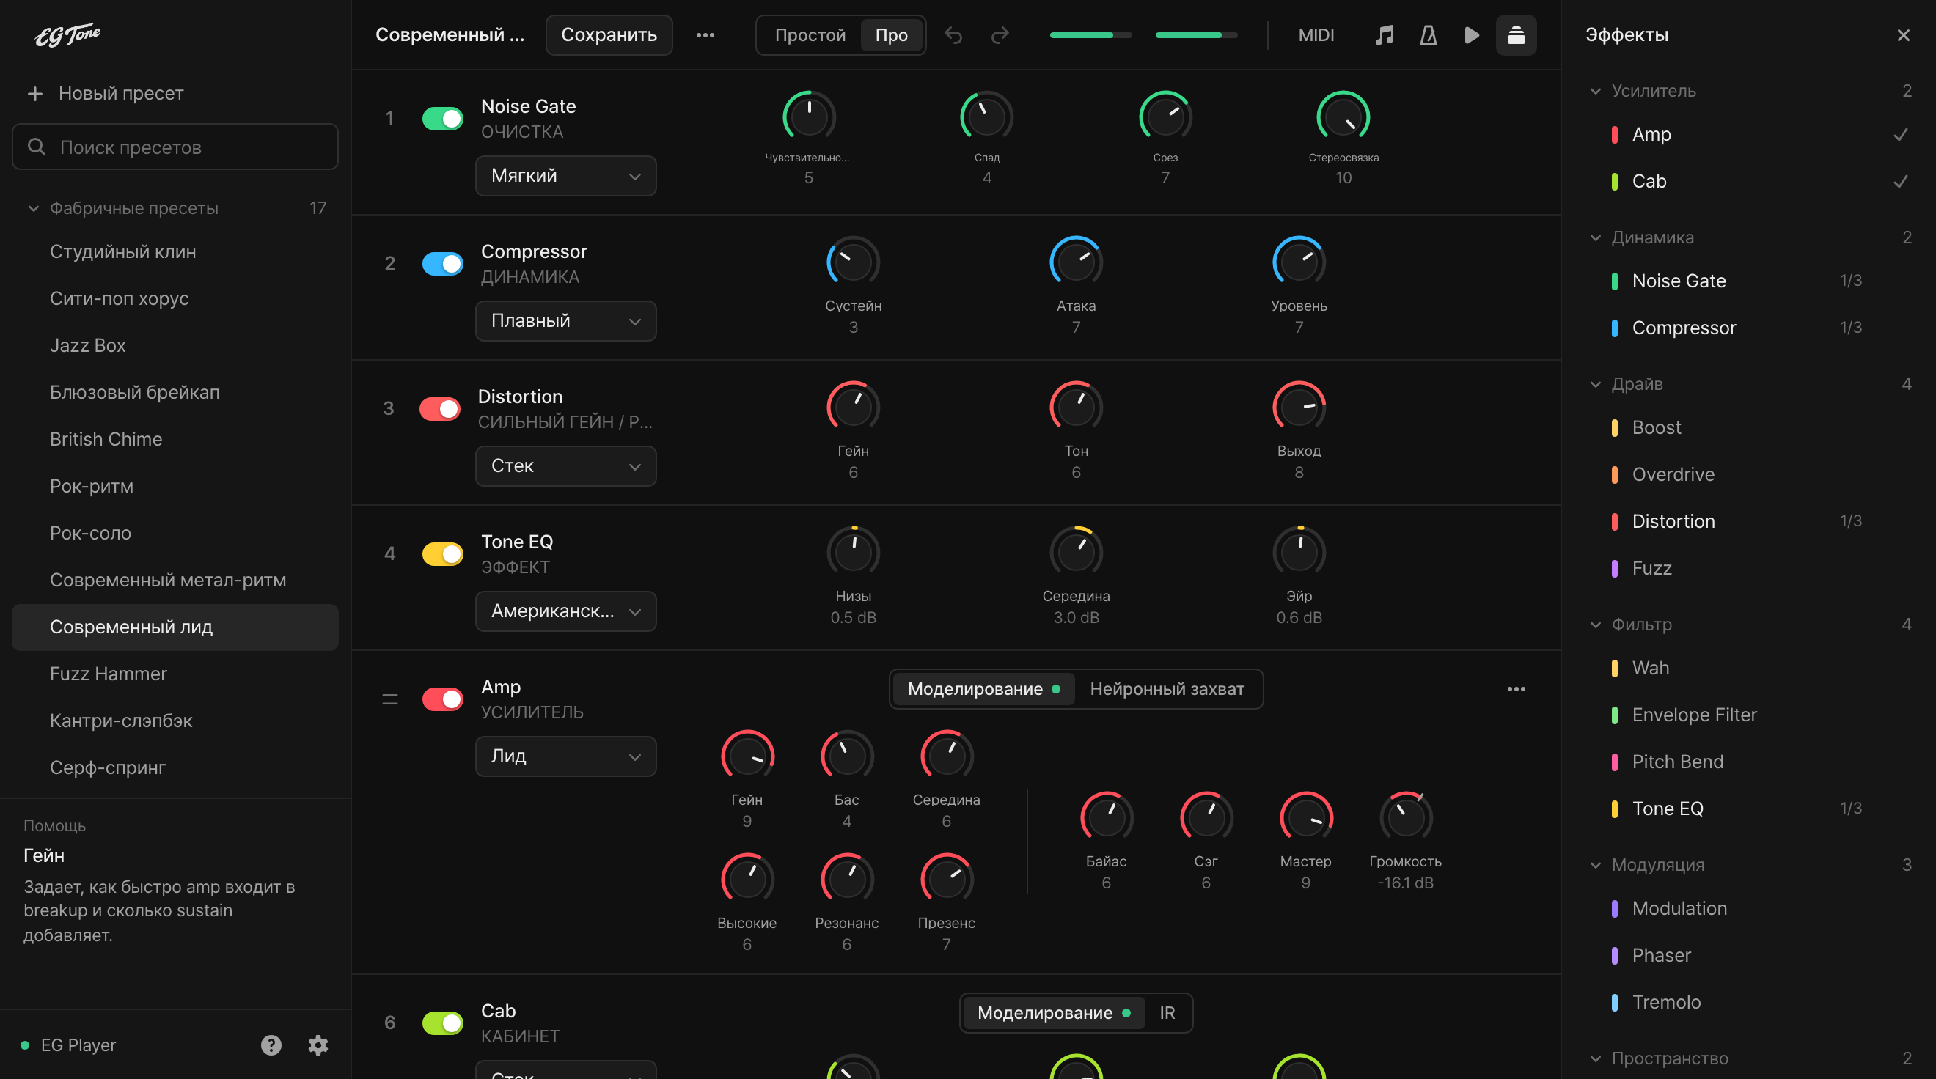Turn off the Compressor switch
The height and width of the screenshot is (1079, 1936).
point(443,263)
